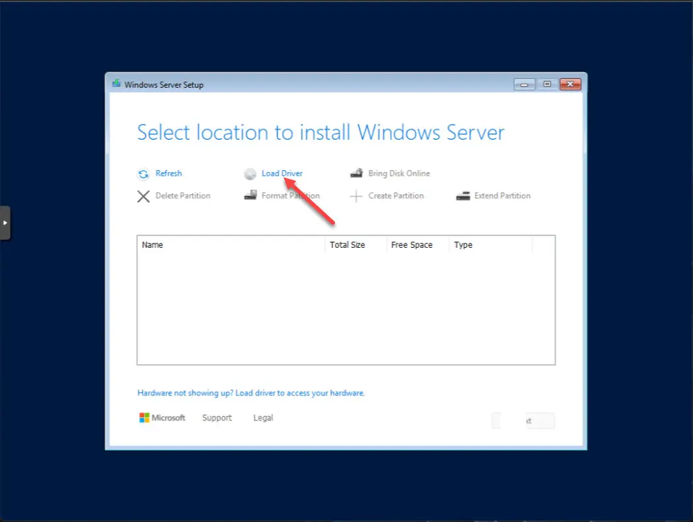693x522 pixels.
Task: Expand the side panel arrow handle
Action: tap(5, 223)
